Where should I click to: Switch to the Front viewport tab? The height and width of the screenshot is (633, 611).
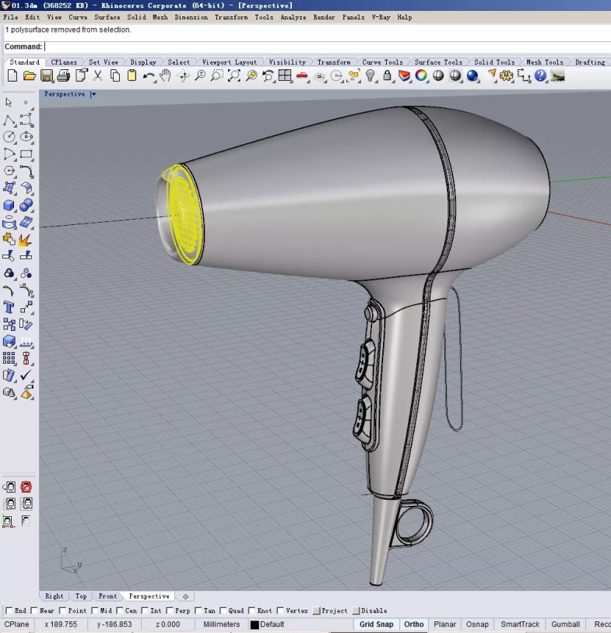(x=107, y=596)
